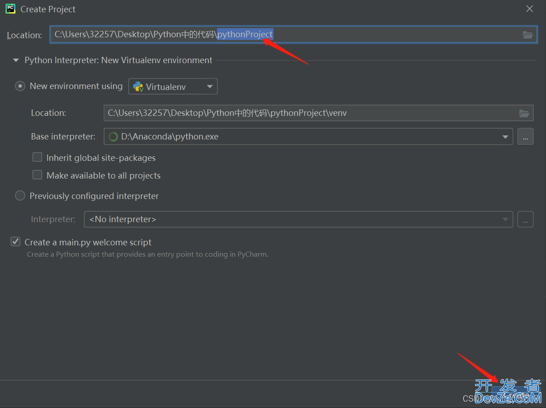Uncheck Create a main.py welcome script

point(15,242)
